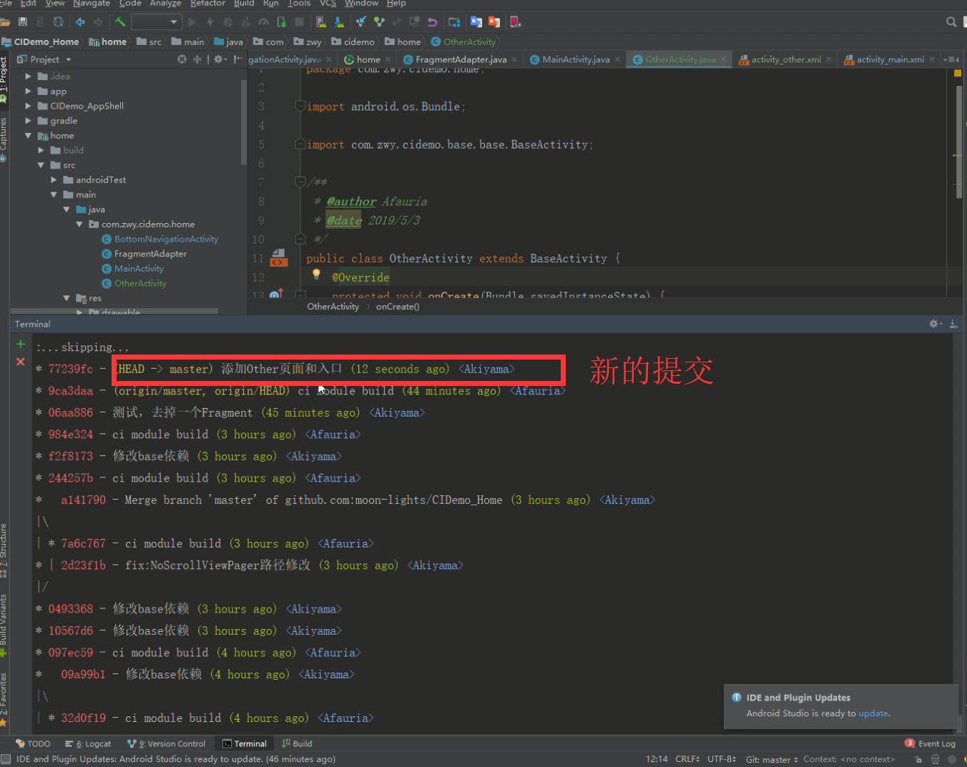Expand the CIDemo_AppShell folder

click(x=28, y=106)
